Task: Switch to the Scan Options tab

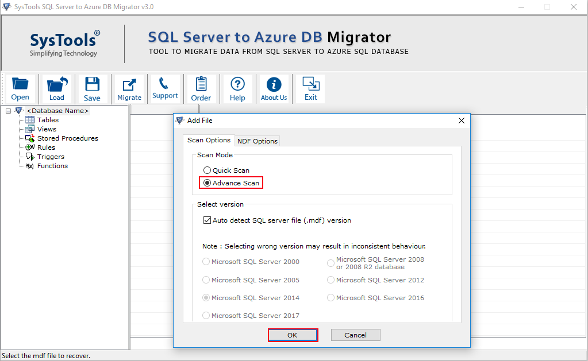Action: click(x=209, y=140)
